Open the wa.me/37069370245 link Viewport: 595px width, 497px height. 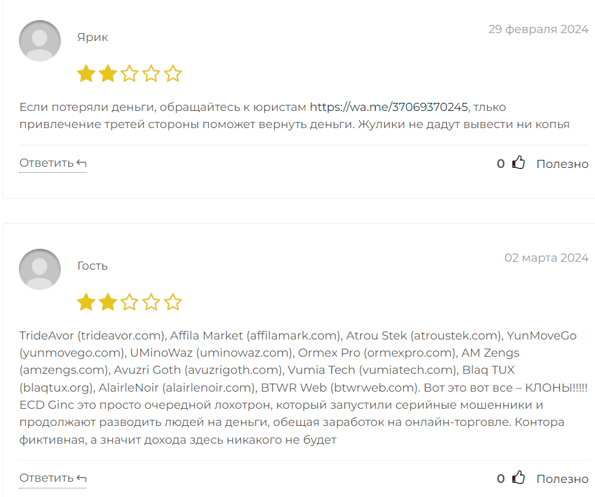tap(389, 107)
